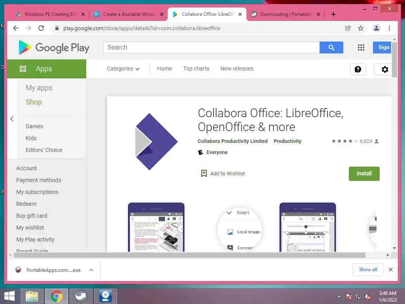The width and height of the screenshot is (405, 304).
Task: Click the vertical page scrollbar thumb
Action: (x=394, y=59)
